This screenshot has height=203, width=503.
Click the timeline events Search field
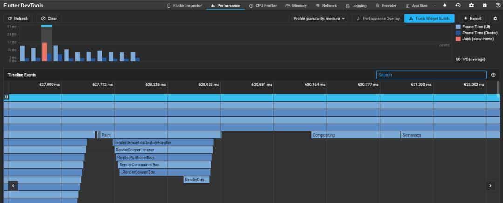click(431, 75)
